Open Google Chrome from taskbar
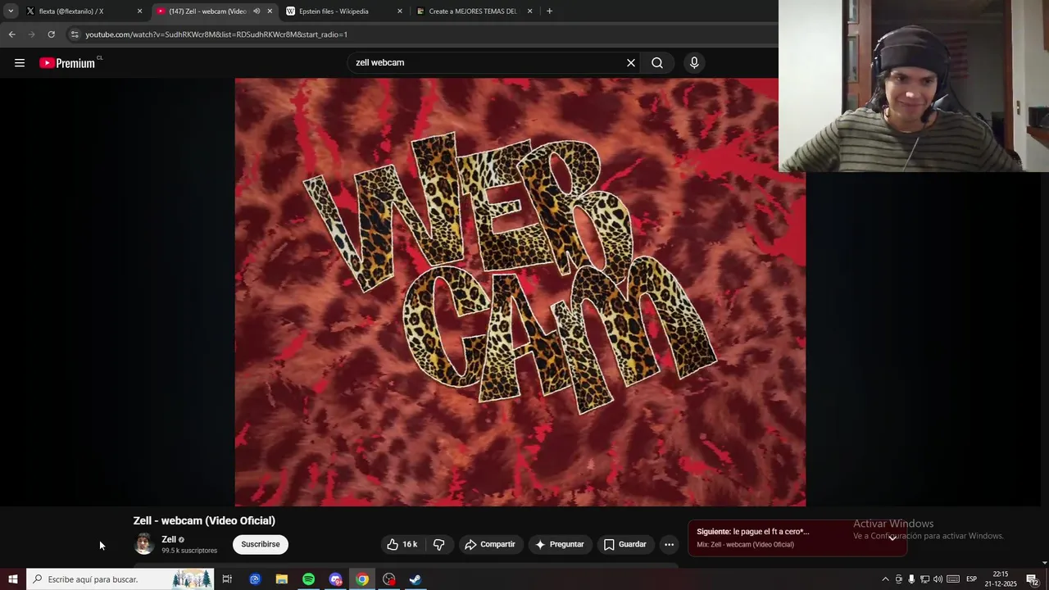Viewport: 1049px width, 590px height. 362,579
